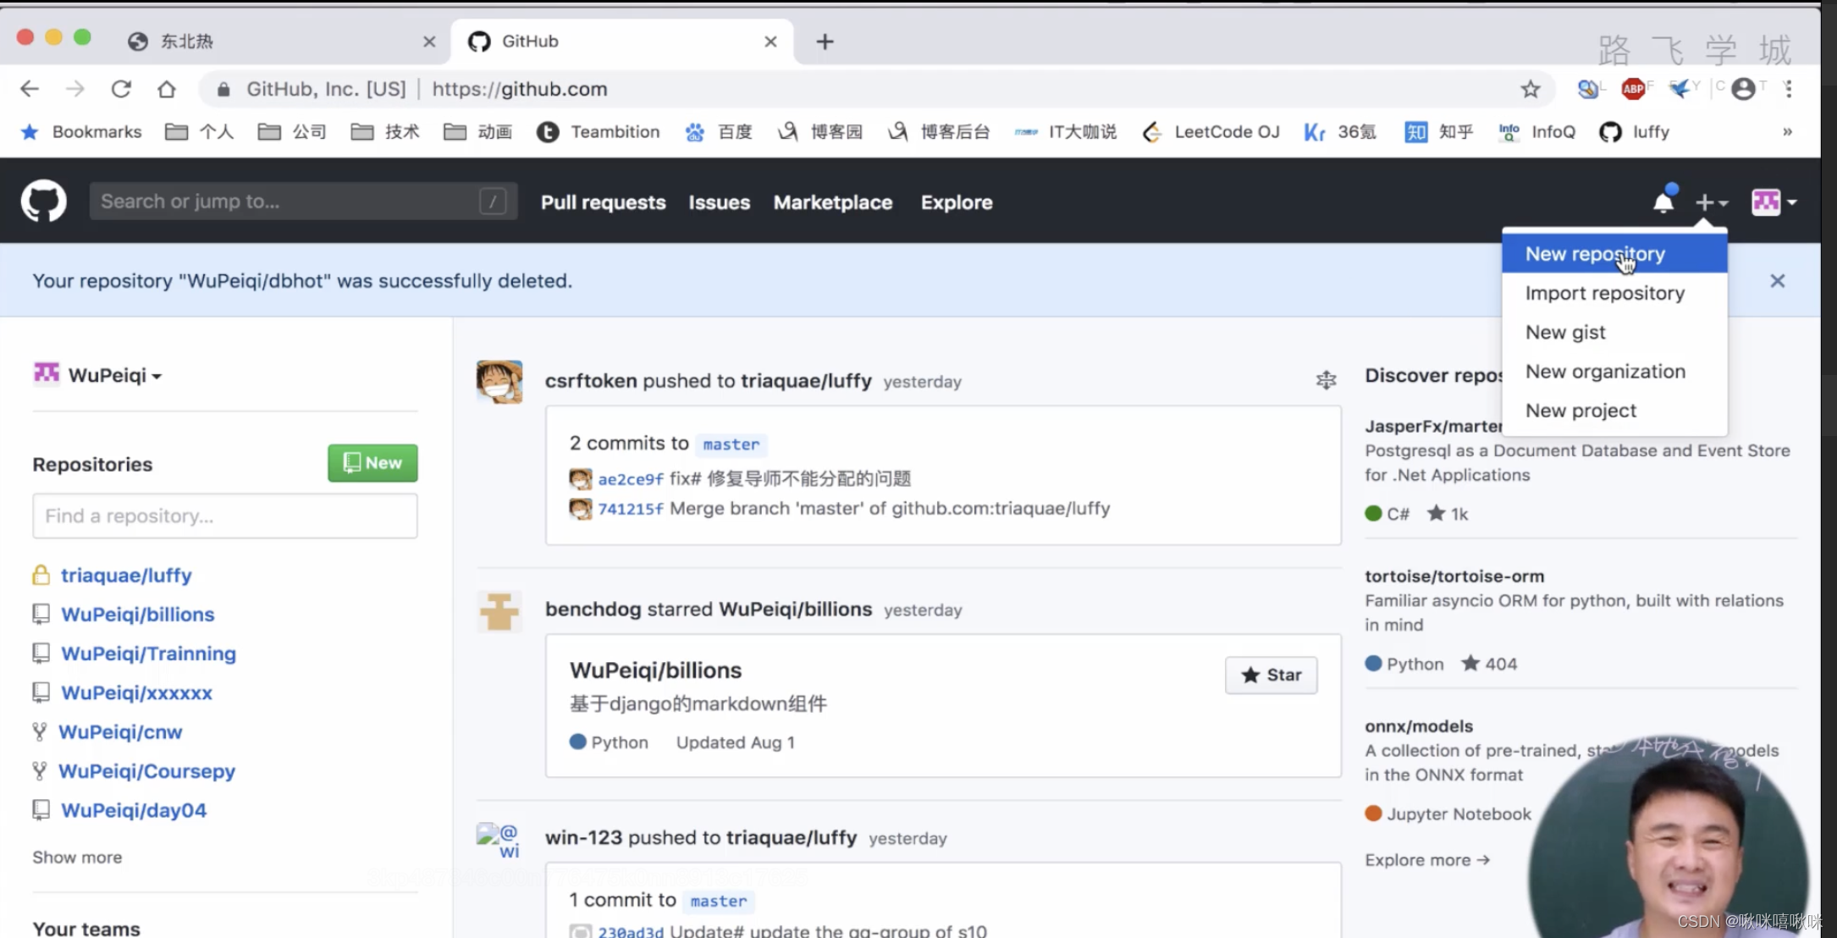Viewport: 1837px width, 938px height.
Task: Open triaquae/luffy repository in sidebar
Action: 126,575
